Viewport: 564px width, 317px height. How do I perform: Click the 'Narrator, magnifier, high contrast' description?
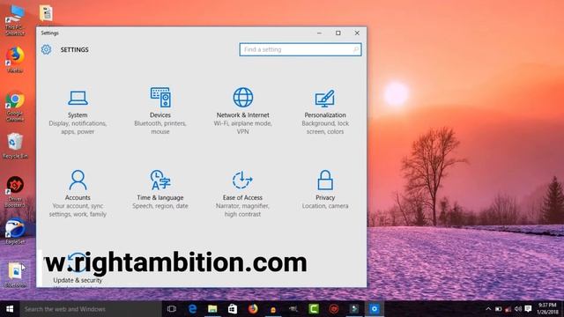(243, 210)
